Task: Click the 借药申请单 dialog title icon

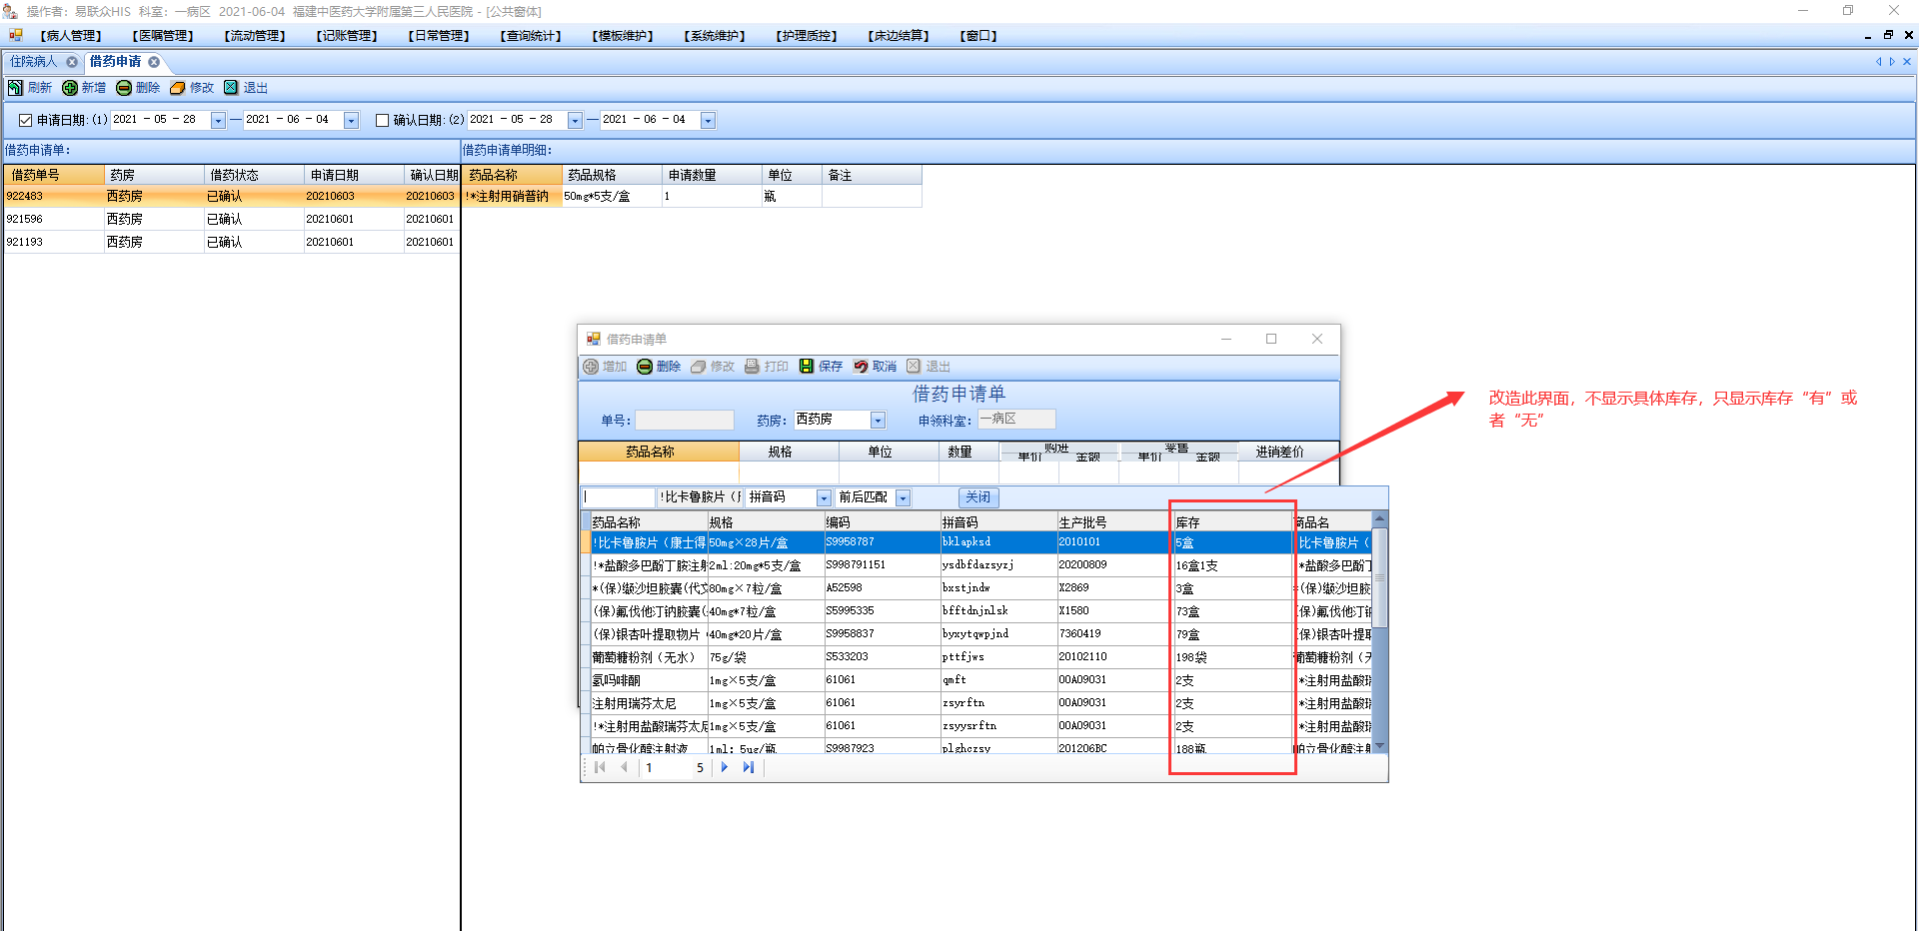Action: click(594, 340)
